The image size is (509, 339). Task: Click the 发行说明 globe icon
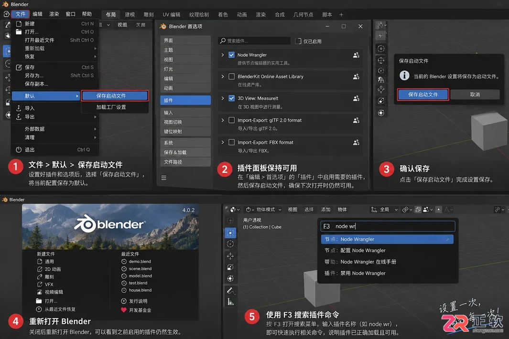point(124,301)
